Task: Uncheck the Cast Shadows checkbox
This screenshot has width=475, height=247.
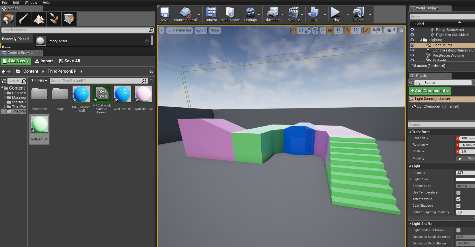Action: pos(458,206)
